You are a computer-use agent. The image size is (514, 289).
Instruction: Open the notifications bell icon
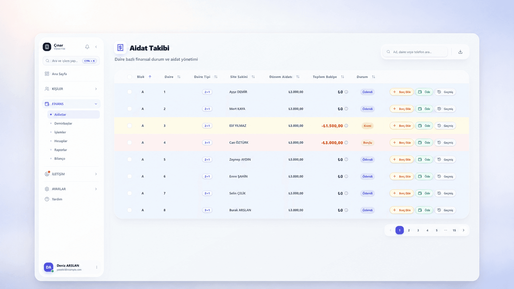point(87,47)
